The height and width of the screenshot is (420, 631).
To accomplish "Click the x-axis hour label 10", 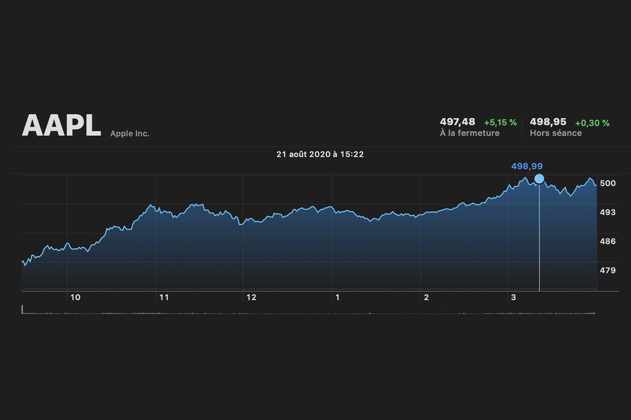I will click(75, 297).
